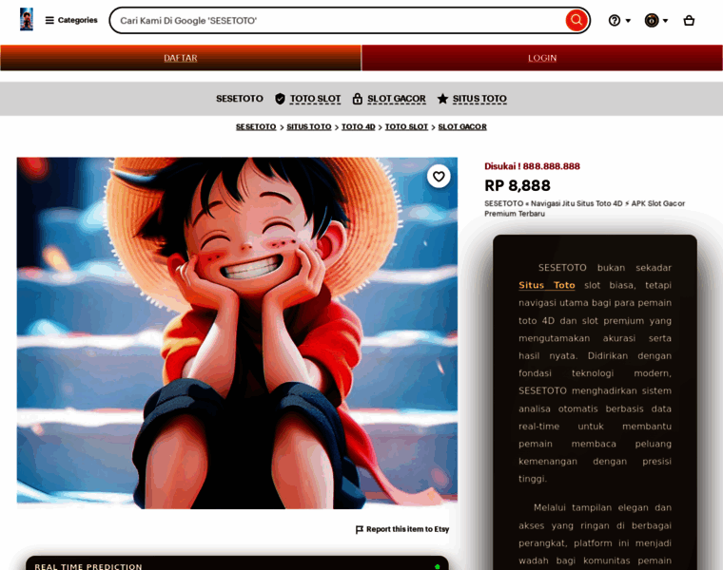This screenshot has height=570, width=723.
Task: Follow the SESETOTO breadcrumb link
Action: coord(256,126)
